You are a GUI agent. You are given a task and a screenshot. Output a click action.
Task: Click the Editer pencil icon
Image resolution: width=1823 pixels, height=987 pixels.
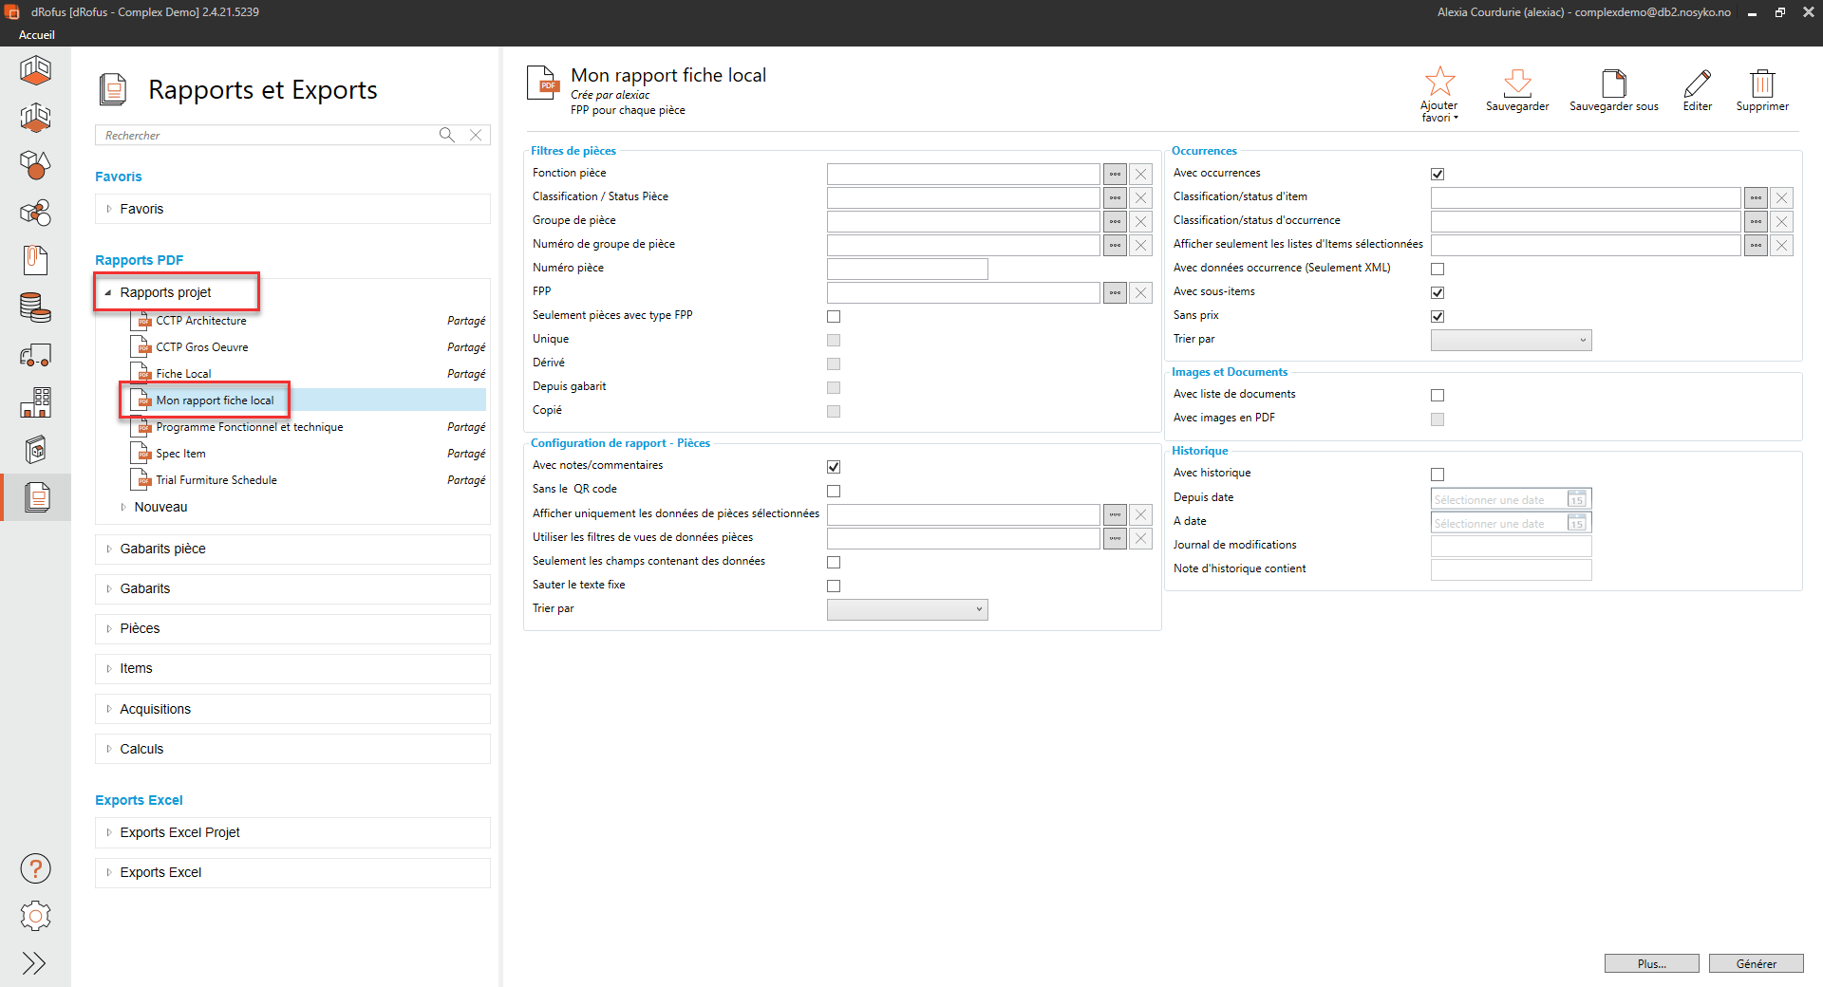click(x=1697, y=84)
